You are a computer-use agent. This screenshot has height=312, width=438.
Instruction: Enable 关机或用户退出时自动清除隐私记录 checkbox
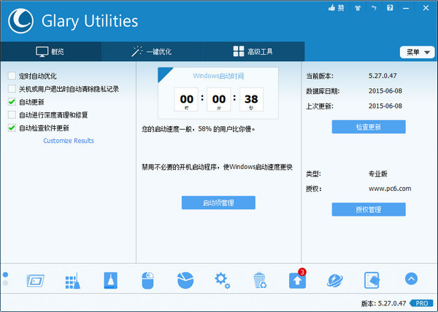click(x=12, y=89)
